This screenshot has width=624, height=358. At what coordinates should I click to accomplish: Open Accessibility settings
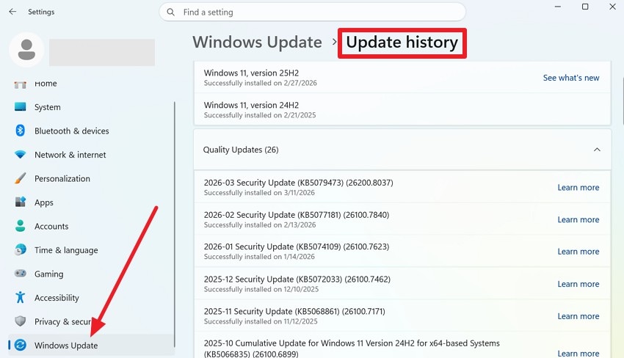click(57, 298)
